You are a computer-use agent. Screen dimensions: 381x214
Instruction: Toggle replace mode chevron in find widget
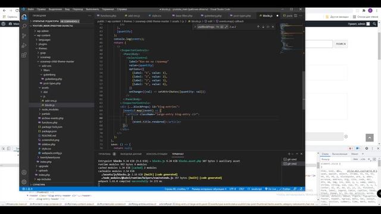[x=195, y=27]
